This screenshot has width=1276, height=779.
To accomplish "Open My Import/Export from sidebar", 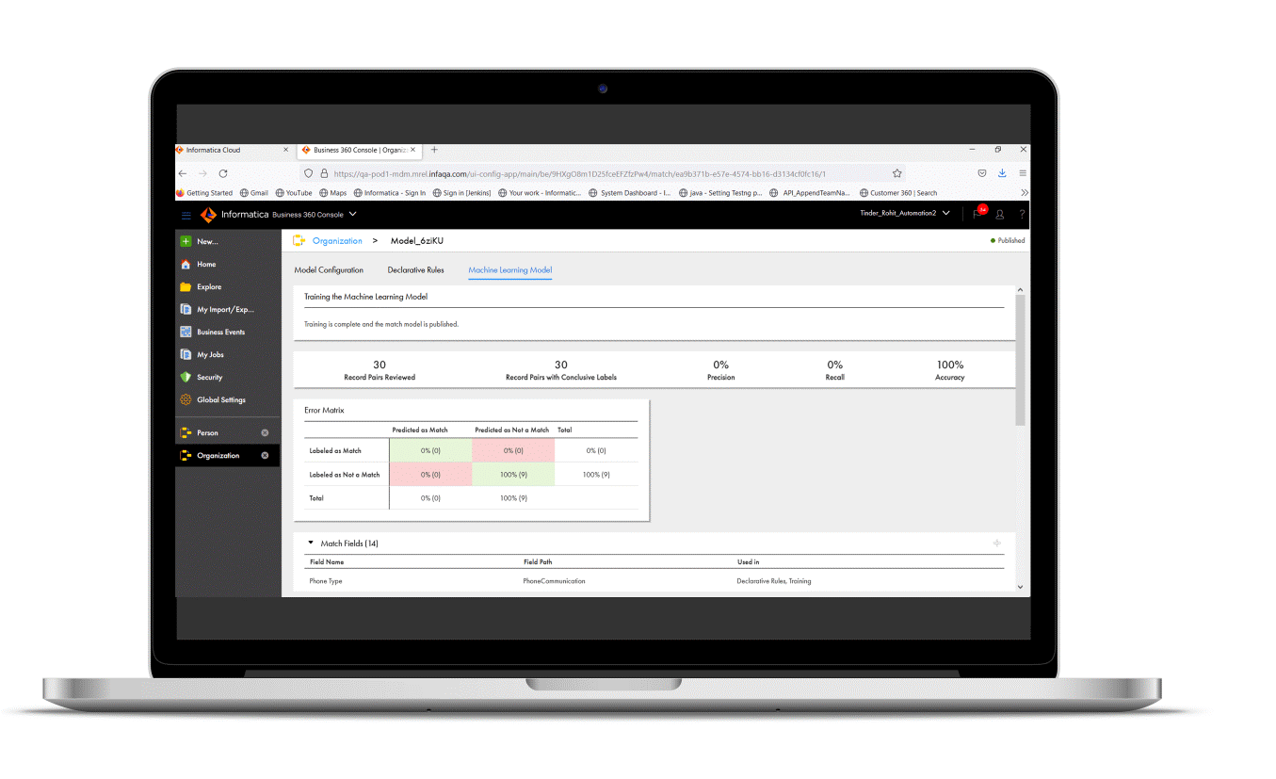I will 224,310.
